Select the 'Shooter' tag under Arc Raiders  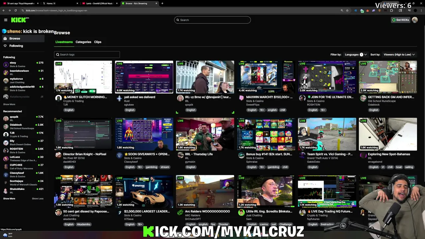[223, 224]
